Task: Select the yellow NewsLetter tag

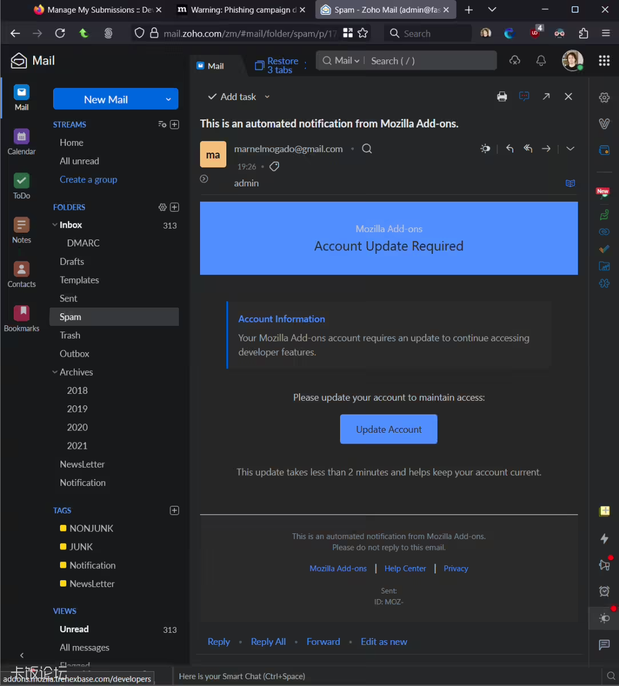Action: [x=87, y=584]
